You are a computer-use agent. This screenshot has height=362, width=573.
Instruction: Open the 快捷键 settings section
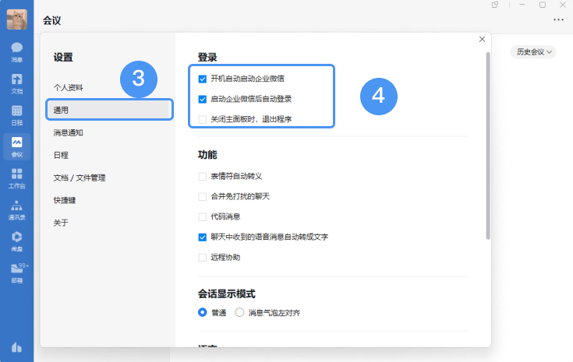click(65, 200)
